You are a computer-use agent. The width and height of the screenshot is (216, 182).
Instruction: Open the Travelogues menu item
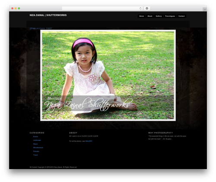(x=170, y=16)
